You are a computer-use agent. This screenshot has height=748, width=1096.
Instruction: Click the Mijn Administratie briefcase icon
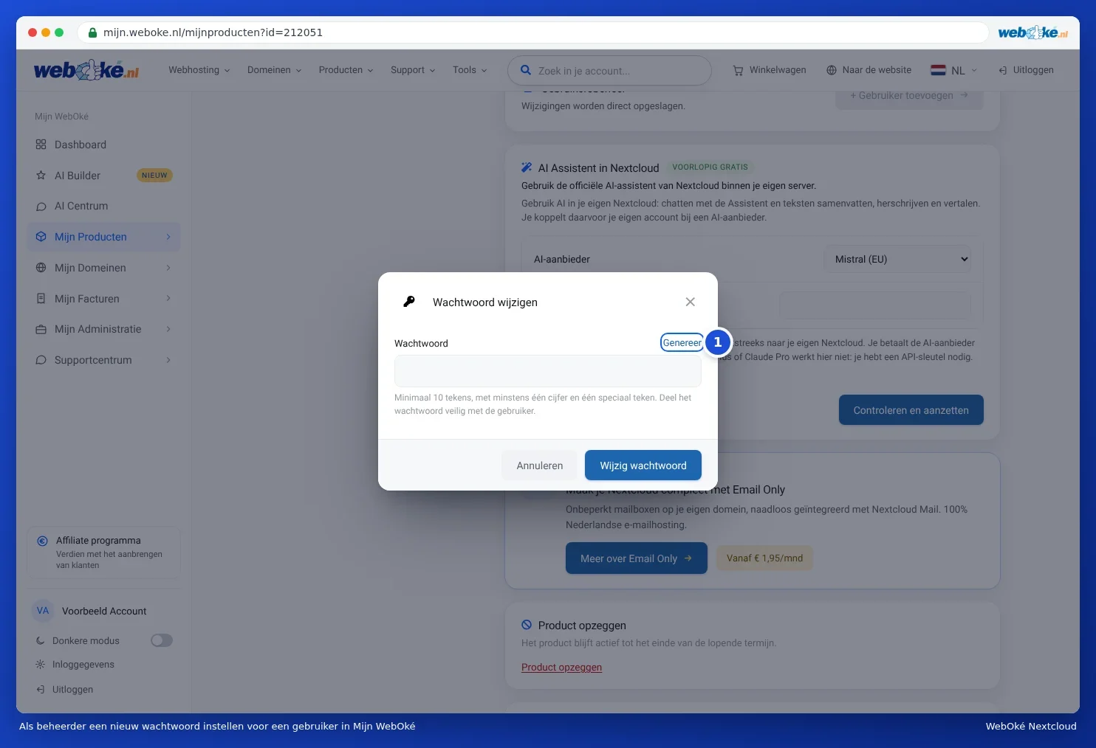(41, 329)
